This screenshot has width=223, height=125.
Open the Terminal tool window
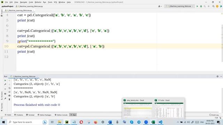coord(30,115)
